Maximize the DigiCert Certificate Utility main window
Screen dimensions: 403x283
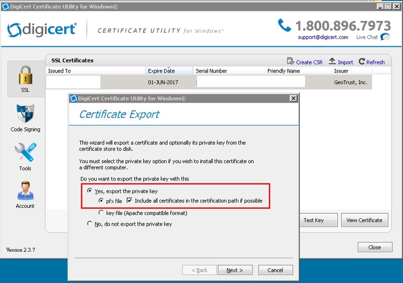point(388,7)
